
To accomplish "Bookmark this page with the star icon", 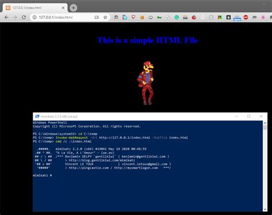I will point(105,17).
